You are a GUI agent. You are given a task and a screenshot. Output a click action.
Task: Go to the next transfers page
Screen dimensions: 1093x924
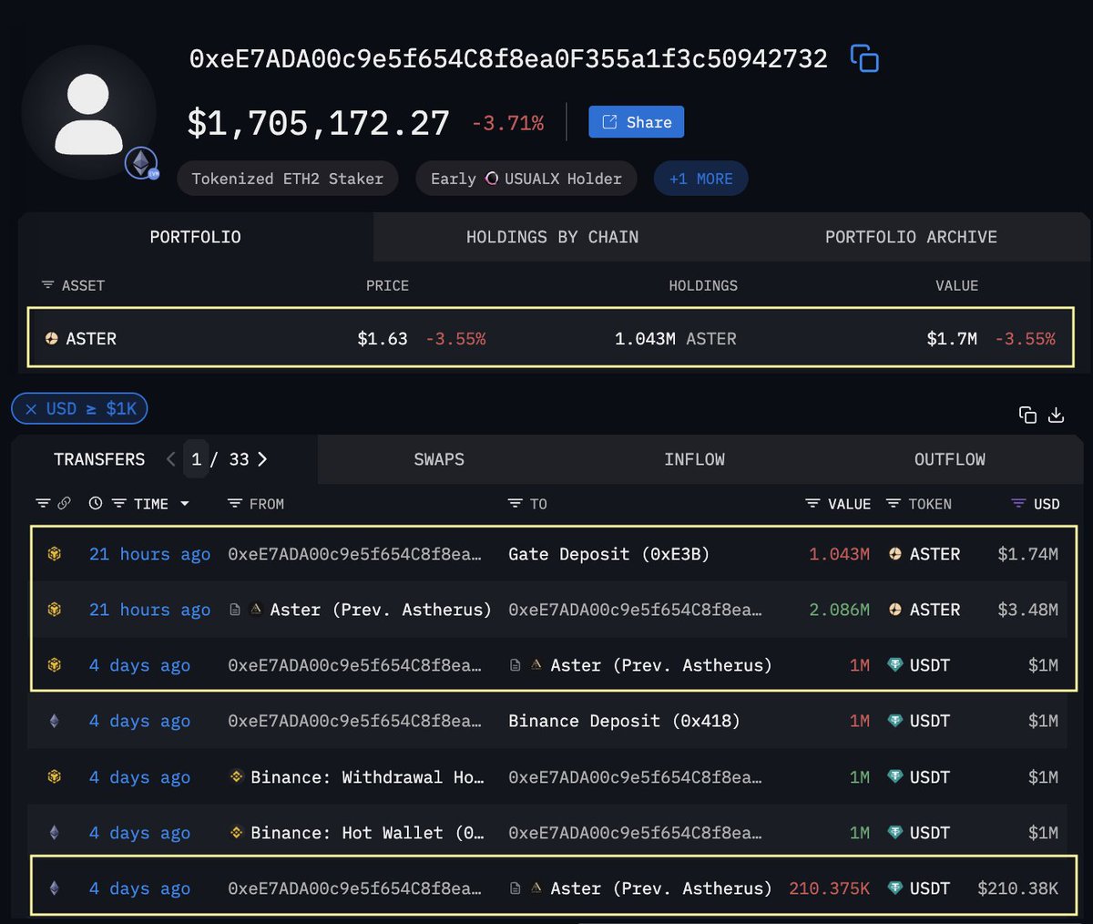pos(262,459)
